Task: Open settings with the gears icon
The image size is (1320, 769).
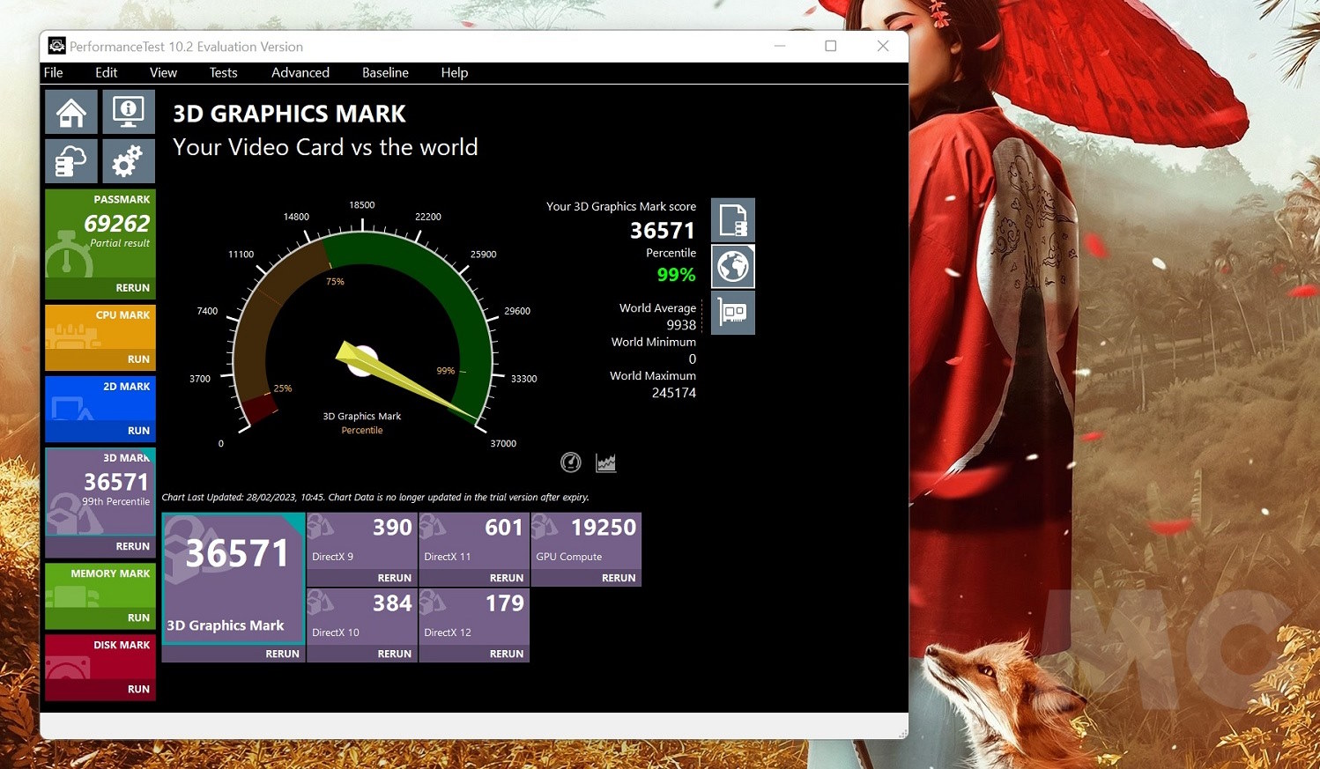Action: 129,161
